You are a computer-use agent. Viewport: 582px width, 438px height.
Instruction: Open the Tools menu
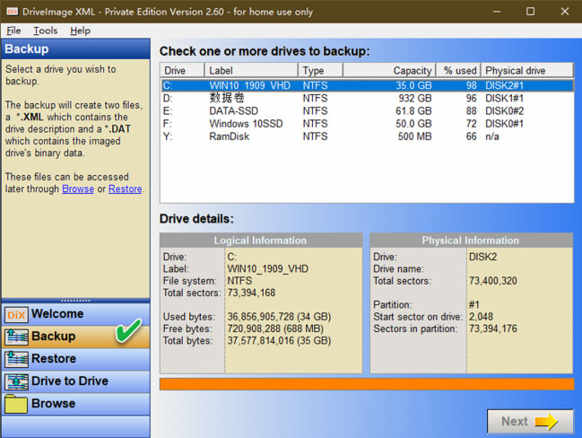click(x=45, y=31)
